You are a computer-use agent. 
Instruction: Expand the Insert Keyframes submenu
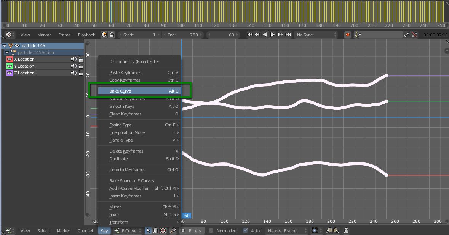pyautogui.click(x=139, y=196)
